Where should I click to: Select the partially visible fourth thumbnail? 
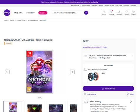72,107
